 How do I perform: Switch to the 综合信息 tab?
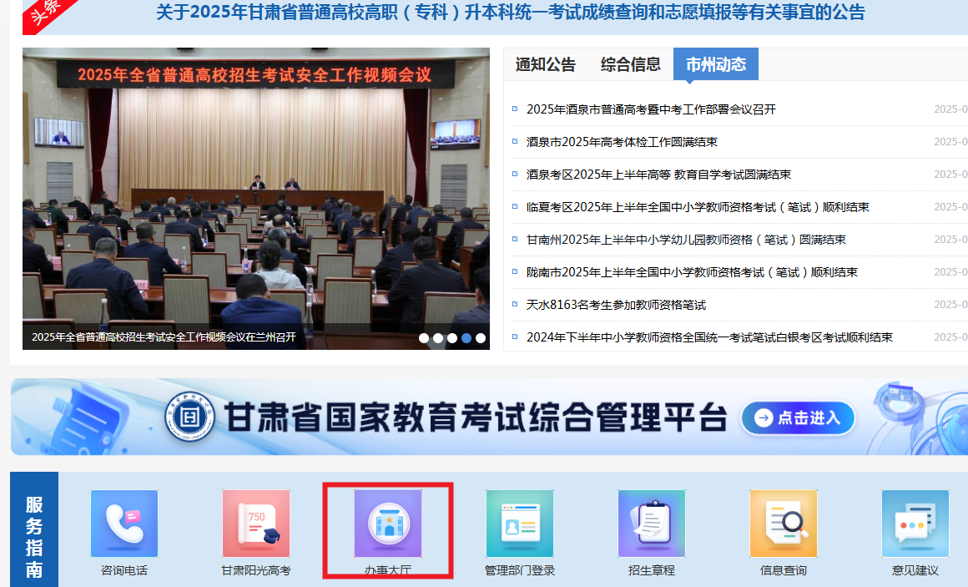coord(630,64)
